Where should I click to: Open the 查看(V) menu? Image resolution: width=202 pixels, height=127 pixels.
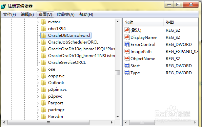pyautogui.click(x=45, y=15)
